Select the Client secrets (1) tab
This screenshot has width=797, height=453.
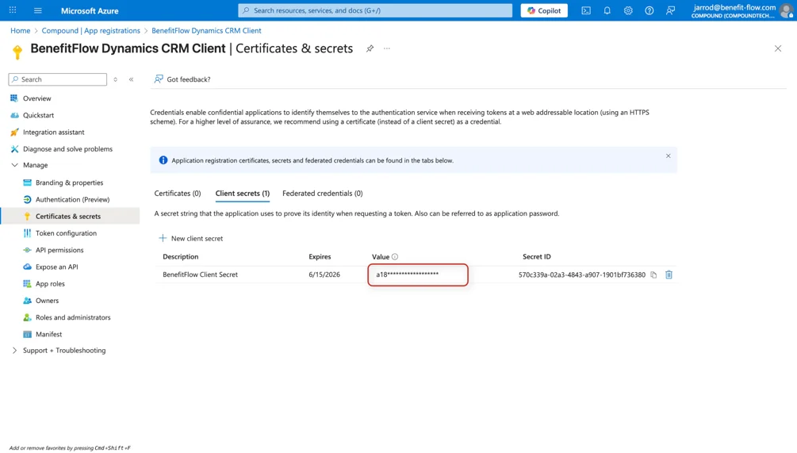pos(243,194)
